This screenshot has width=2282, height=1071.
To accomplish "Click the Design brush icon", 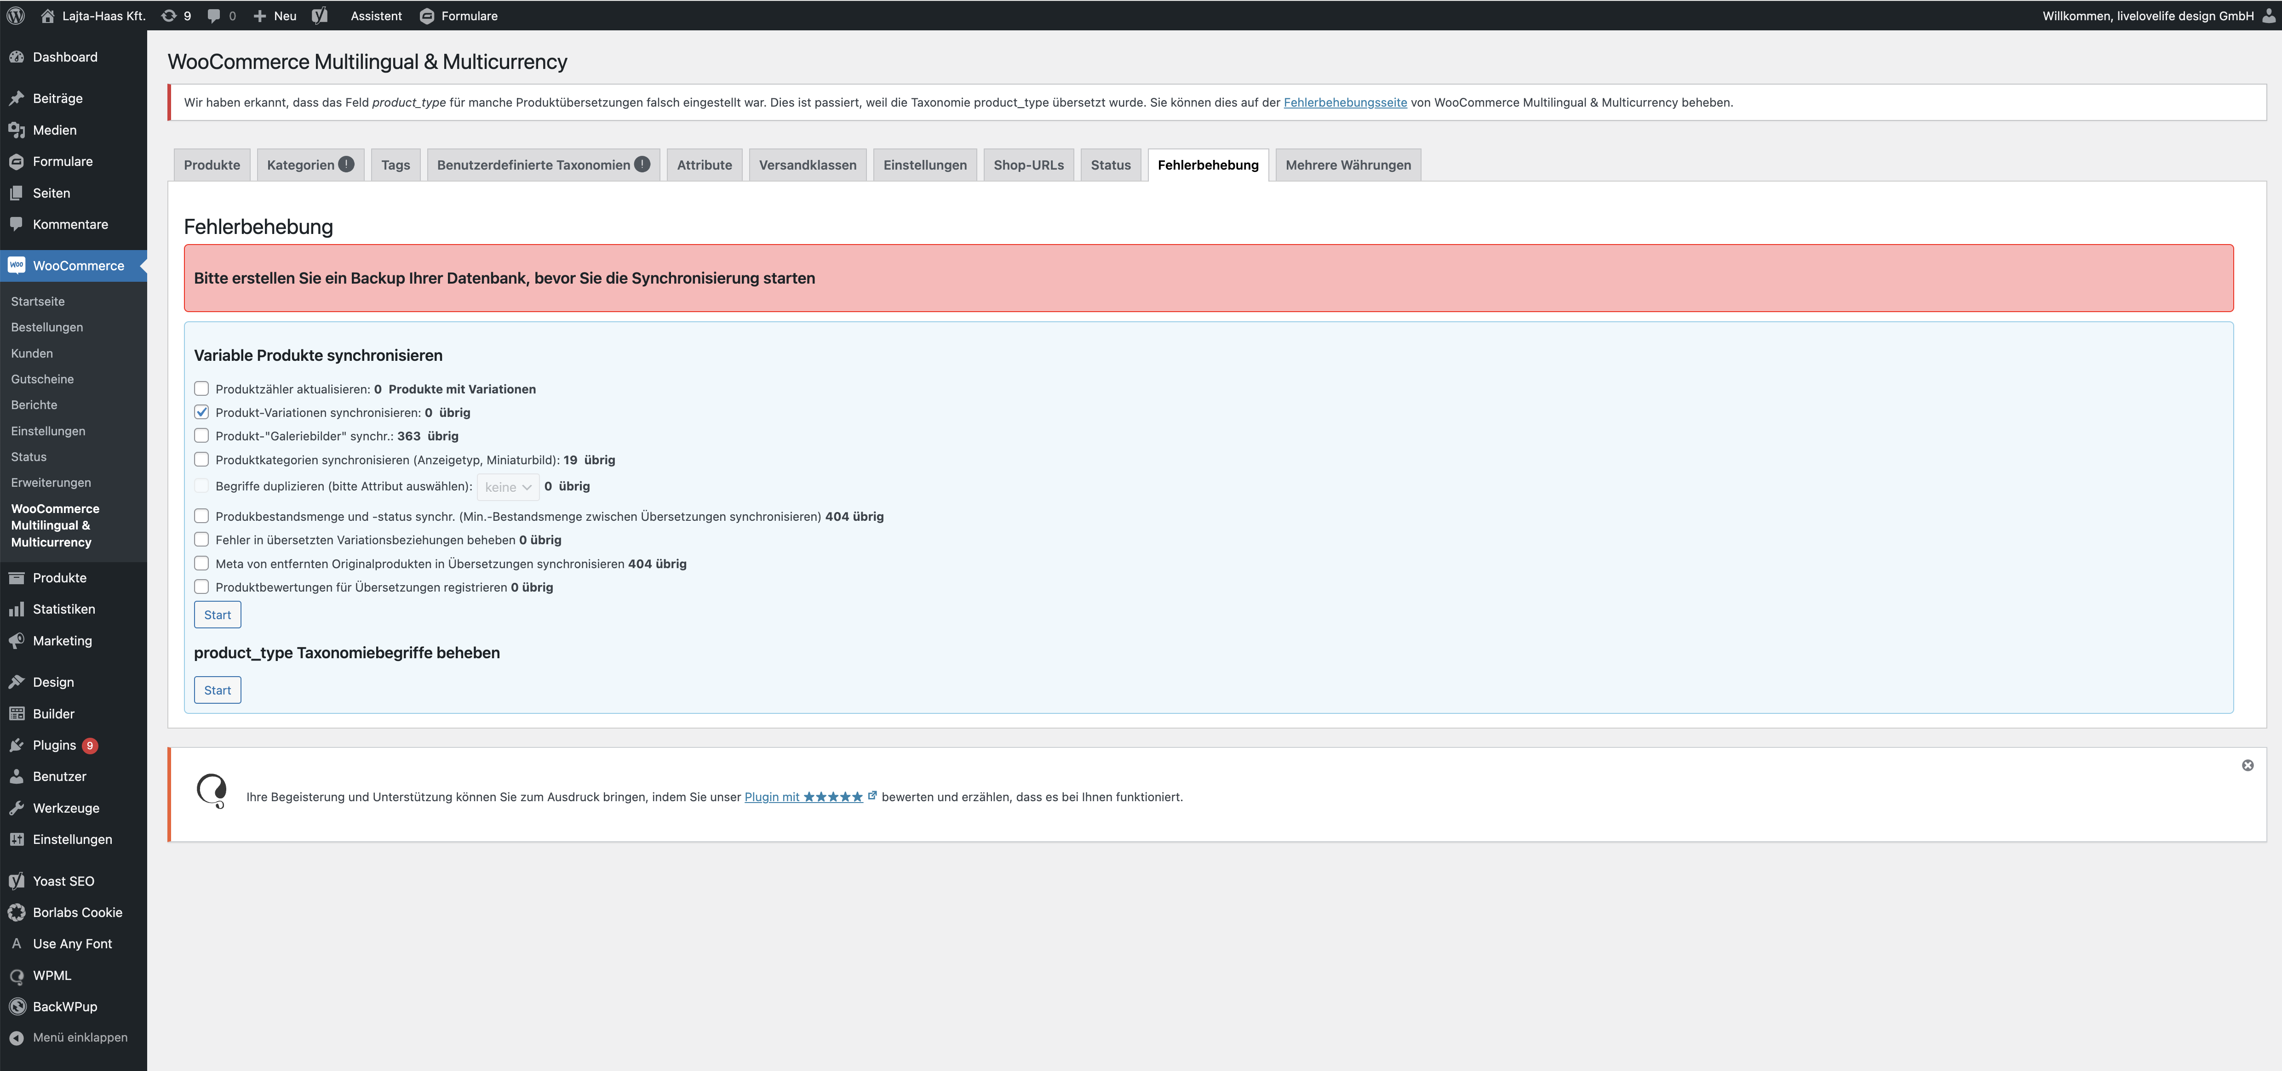I will pos(16,682).
